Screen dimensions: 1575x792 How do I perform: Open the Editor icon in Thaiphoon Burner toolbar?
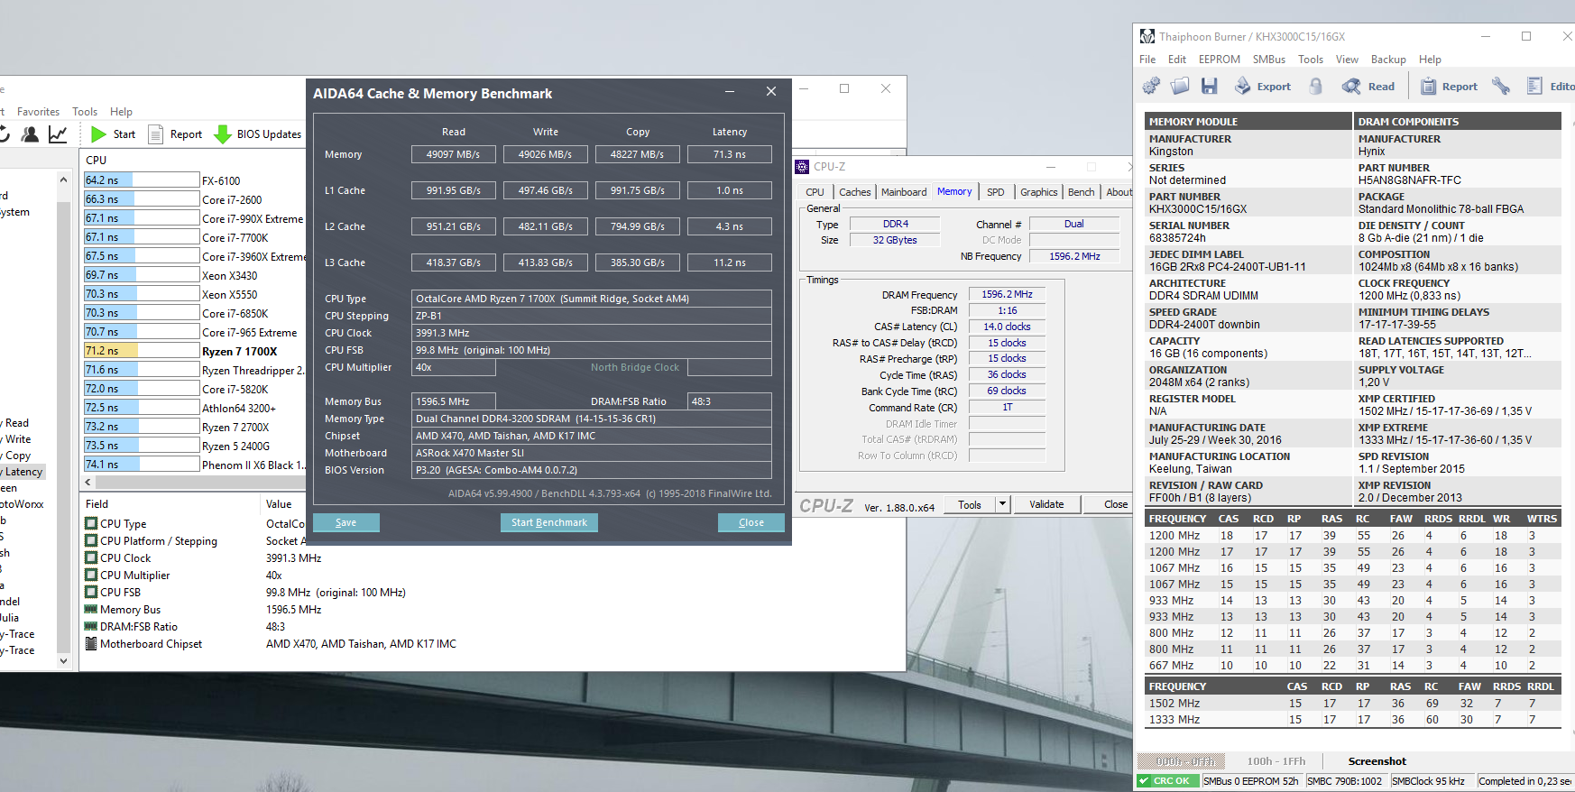(1534, 86)
